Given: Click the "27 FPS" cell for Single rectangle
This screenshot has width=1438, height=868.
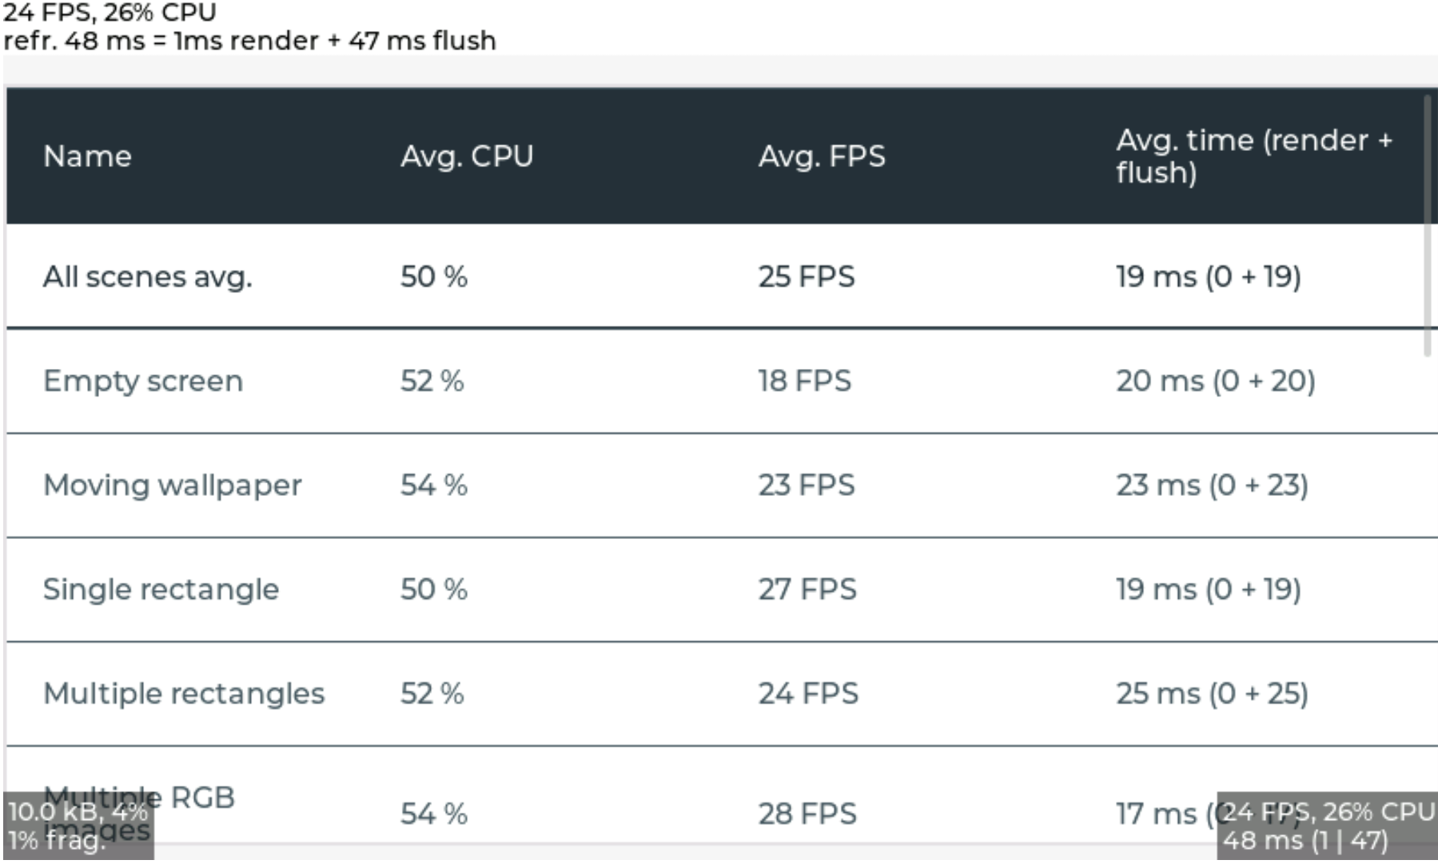Looking at the screenshot, I should (807, 589).
